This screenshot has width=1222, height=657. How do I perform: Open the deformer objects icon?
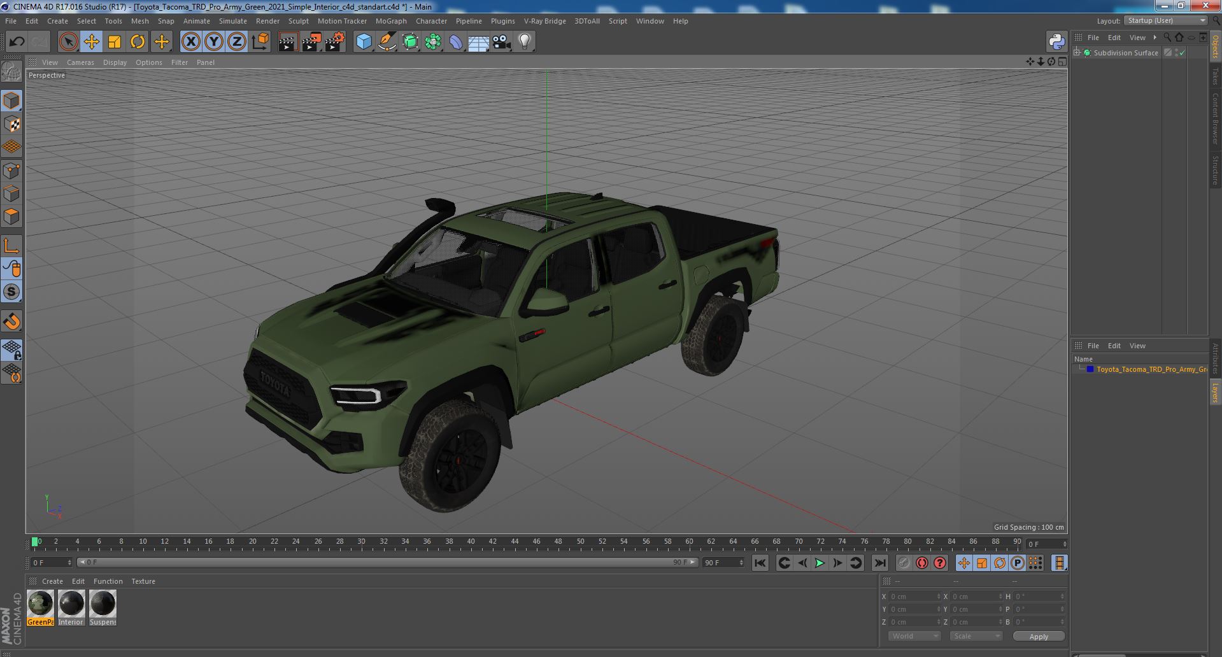tap(456, 42)
